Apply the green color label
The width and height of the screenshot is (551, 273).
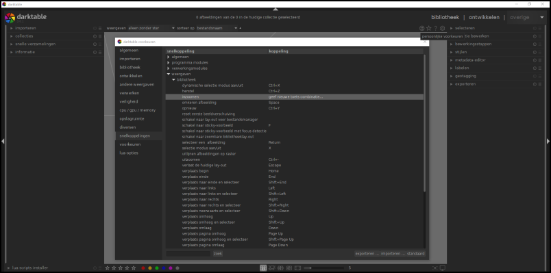click(x=157, y=268)
